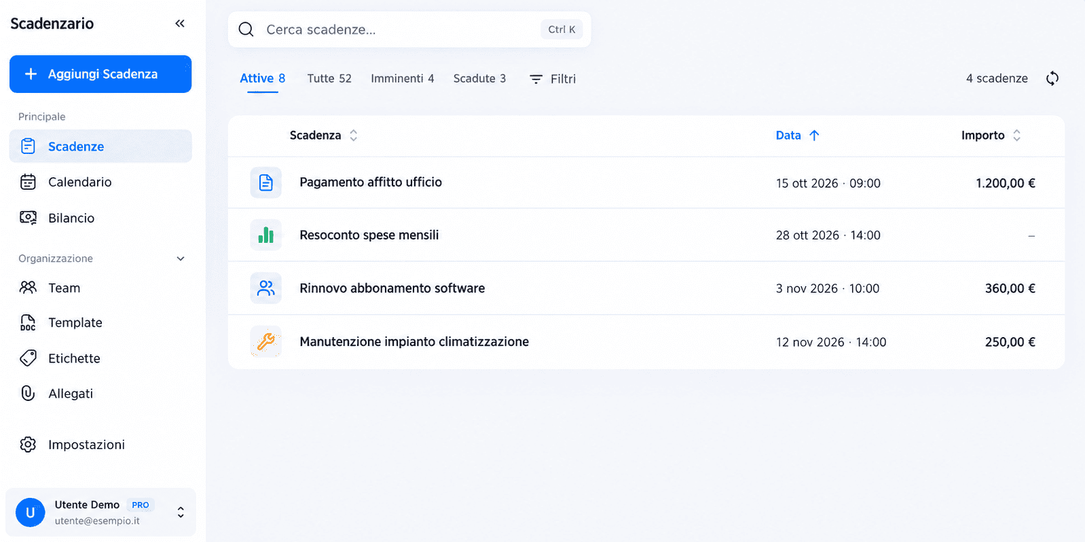Open the Template section
1085x542 pixels.
100,323
